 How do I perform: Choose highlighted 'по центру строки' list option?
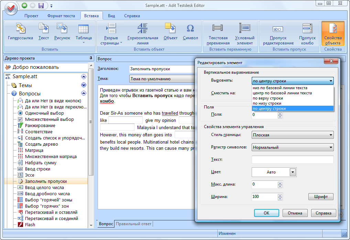tap(293, 108)
